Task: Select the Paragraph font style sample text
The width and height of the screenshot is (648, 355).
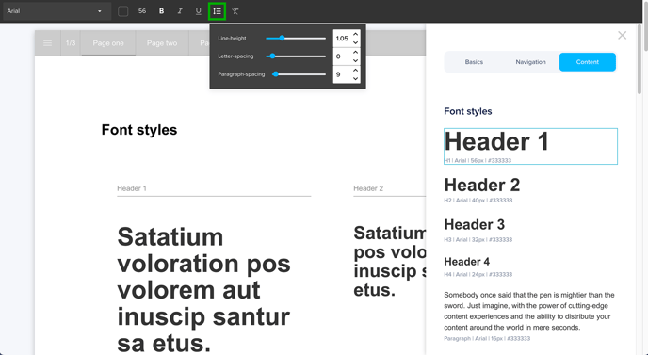Action: [529, 311]
